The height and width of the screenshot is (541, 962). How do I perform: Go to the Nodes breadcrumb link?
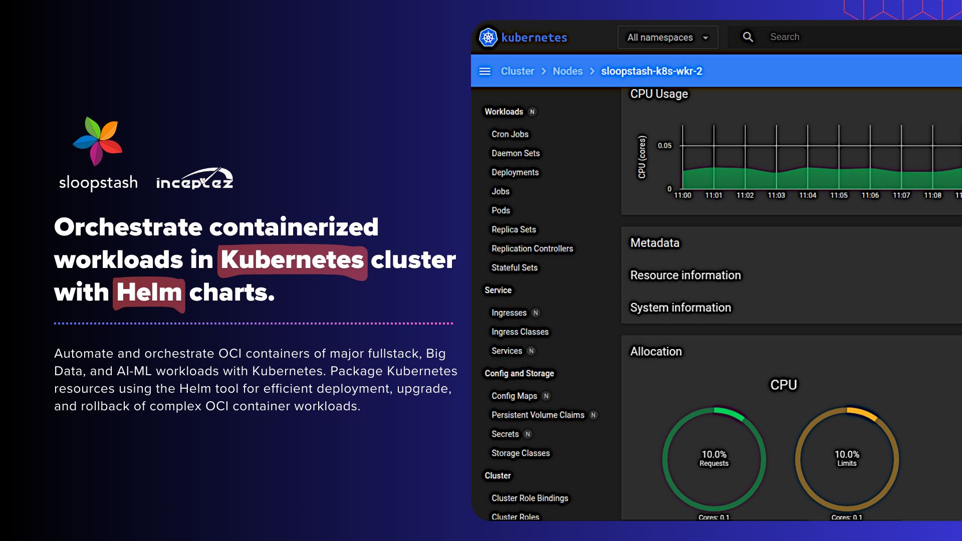pos(568,71)
